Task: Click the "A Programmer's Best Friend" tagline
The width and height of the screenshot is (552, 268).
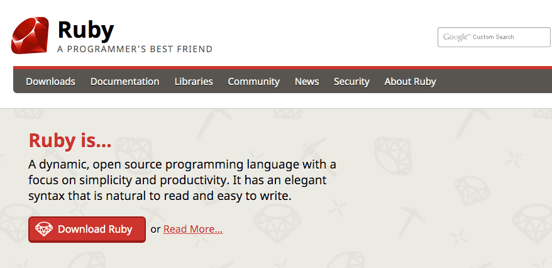Action: click(x=135, y=49)
